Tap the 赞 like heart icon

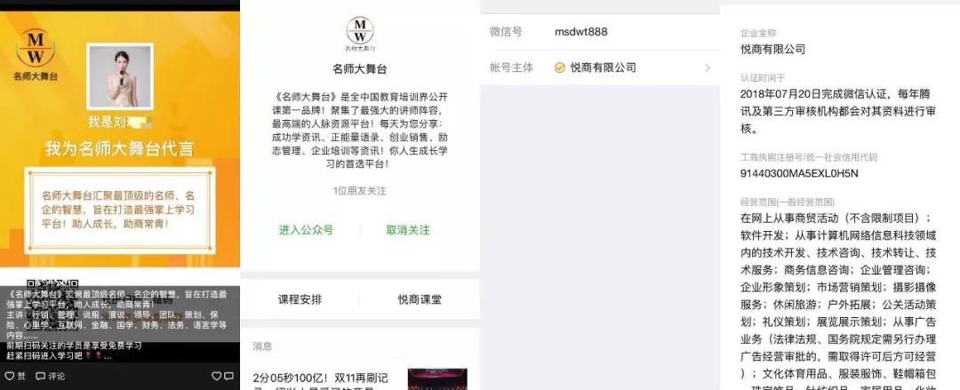(x=9, y=376)
